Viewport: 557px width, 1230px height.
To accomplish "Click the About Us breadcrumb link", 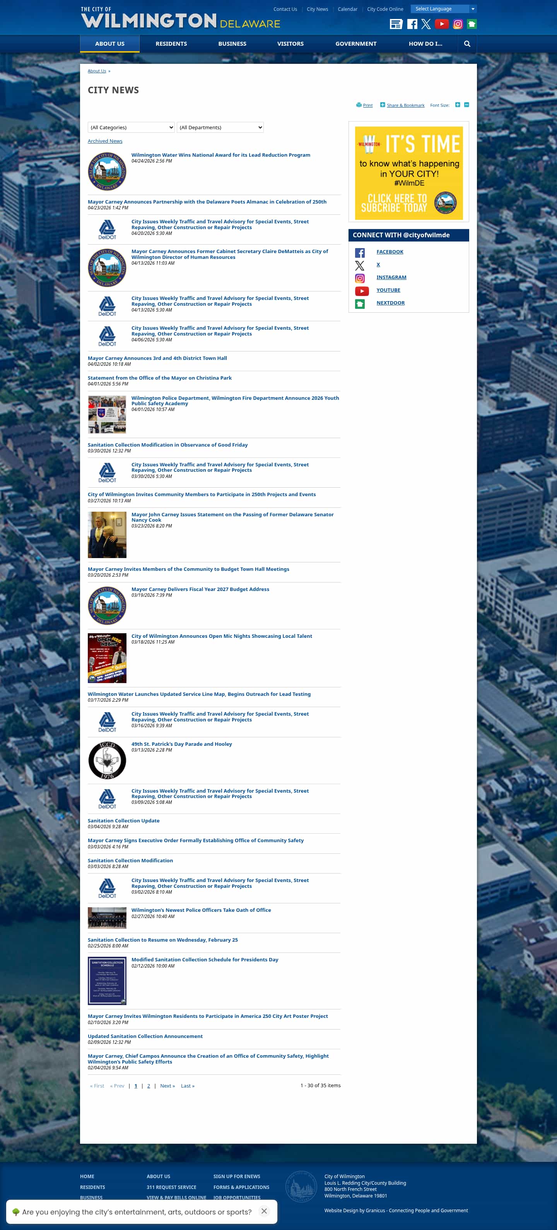I will [97, 71].
